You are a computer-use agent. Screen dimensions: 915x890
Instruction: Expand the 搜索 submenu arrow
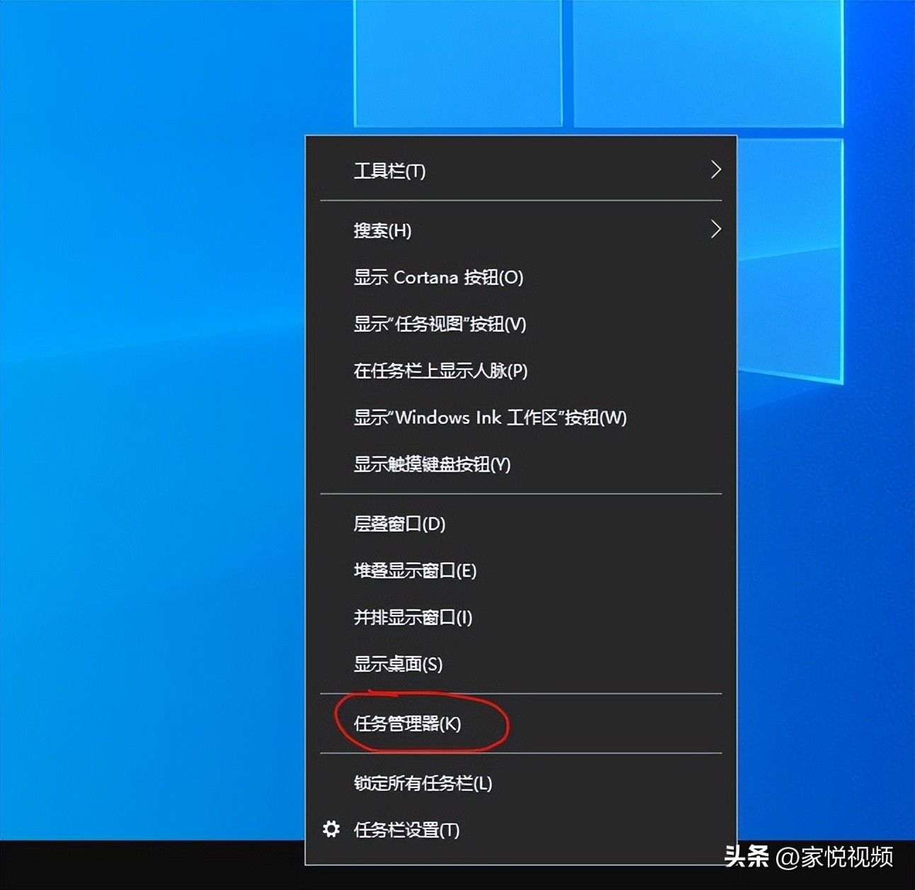[717, 230]
